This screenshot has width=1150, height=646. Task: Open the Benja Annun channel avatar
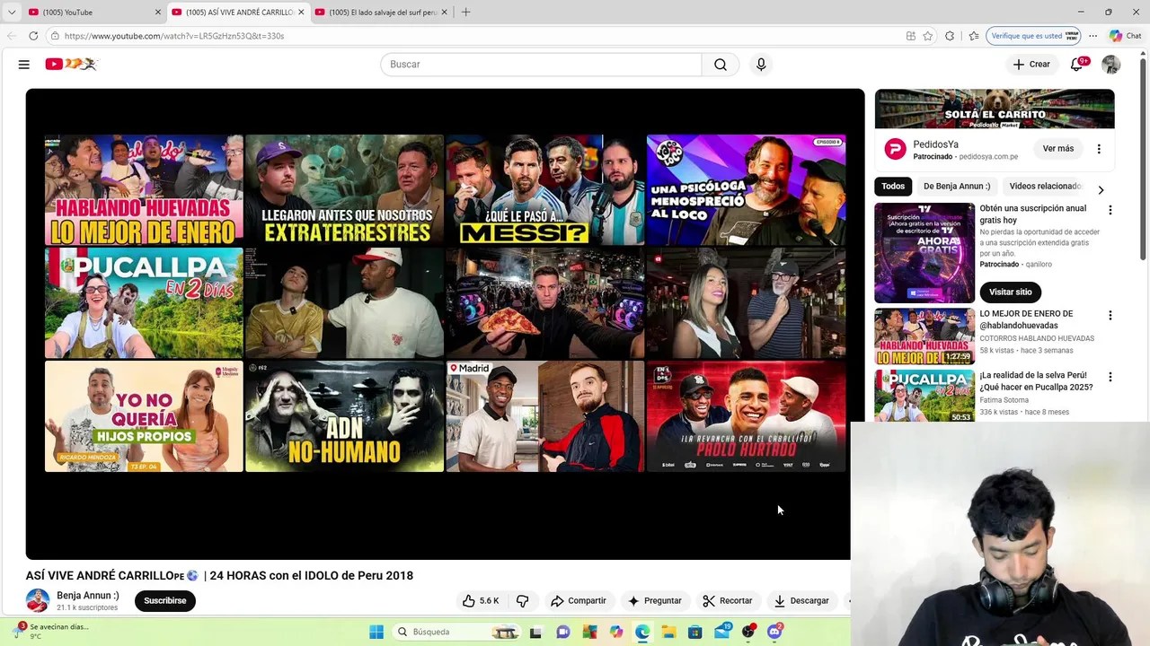(x=38, y=600)
